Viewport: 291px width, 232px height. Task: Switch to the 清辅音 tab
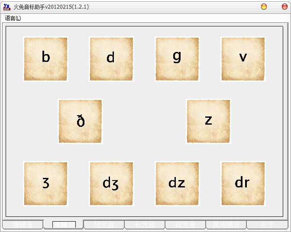tap(23, 225)
